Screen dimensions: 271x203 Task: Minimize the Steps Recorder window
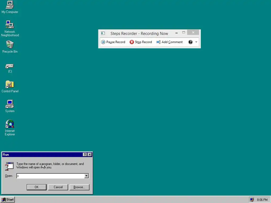[x=177, y=33]
